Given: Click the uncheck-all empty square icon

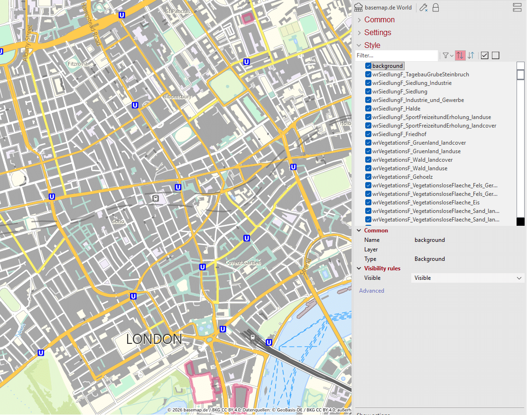Looking at the screenshot, I should (x=495, y=55).
